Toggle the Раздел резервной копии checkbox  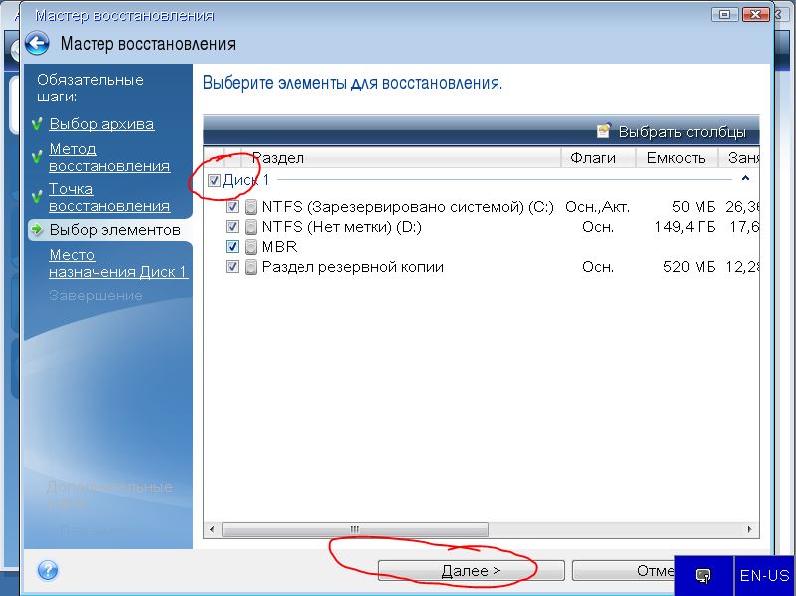pos(233,267)
